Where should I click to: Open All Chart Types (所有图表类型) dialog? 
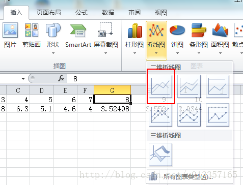coord(190,177)
